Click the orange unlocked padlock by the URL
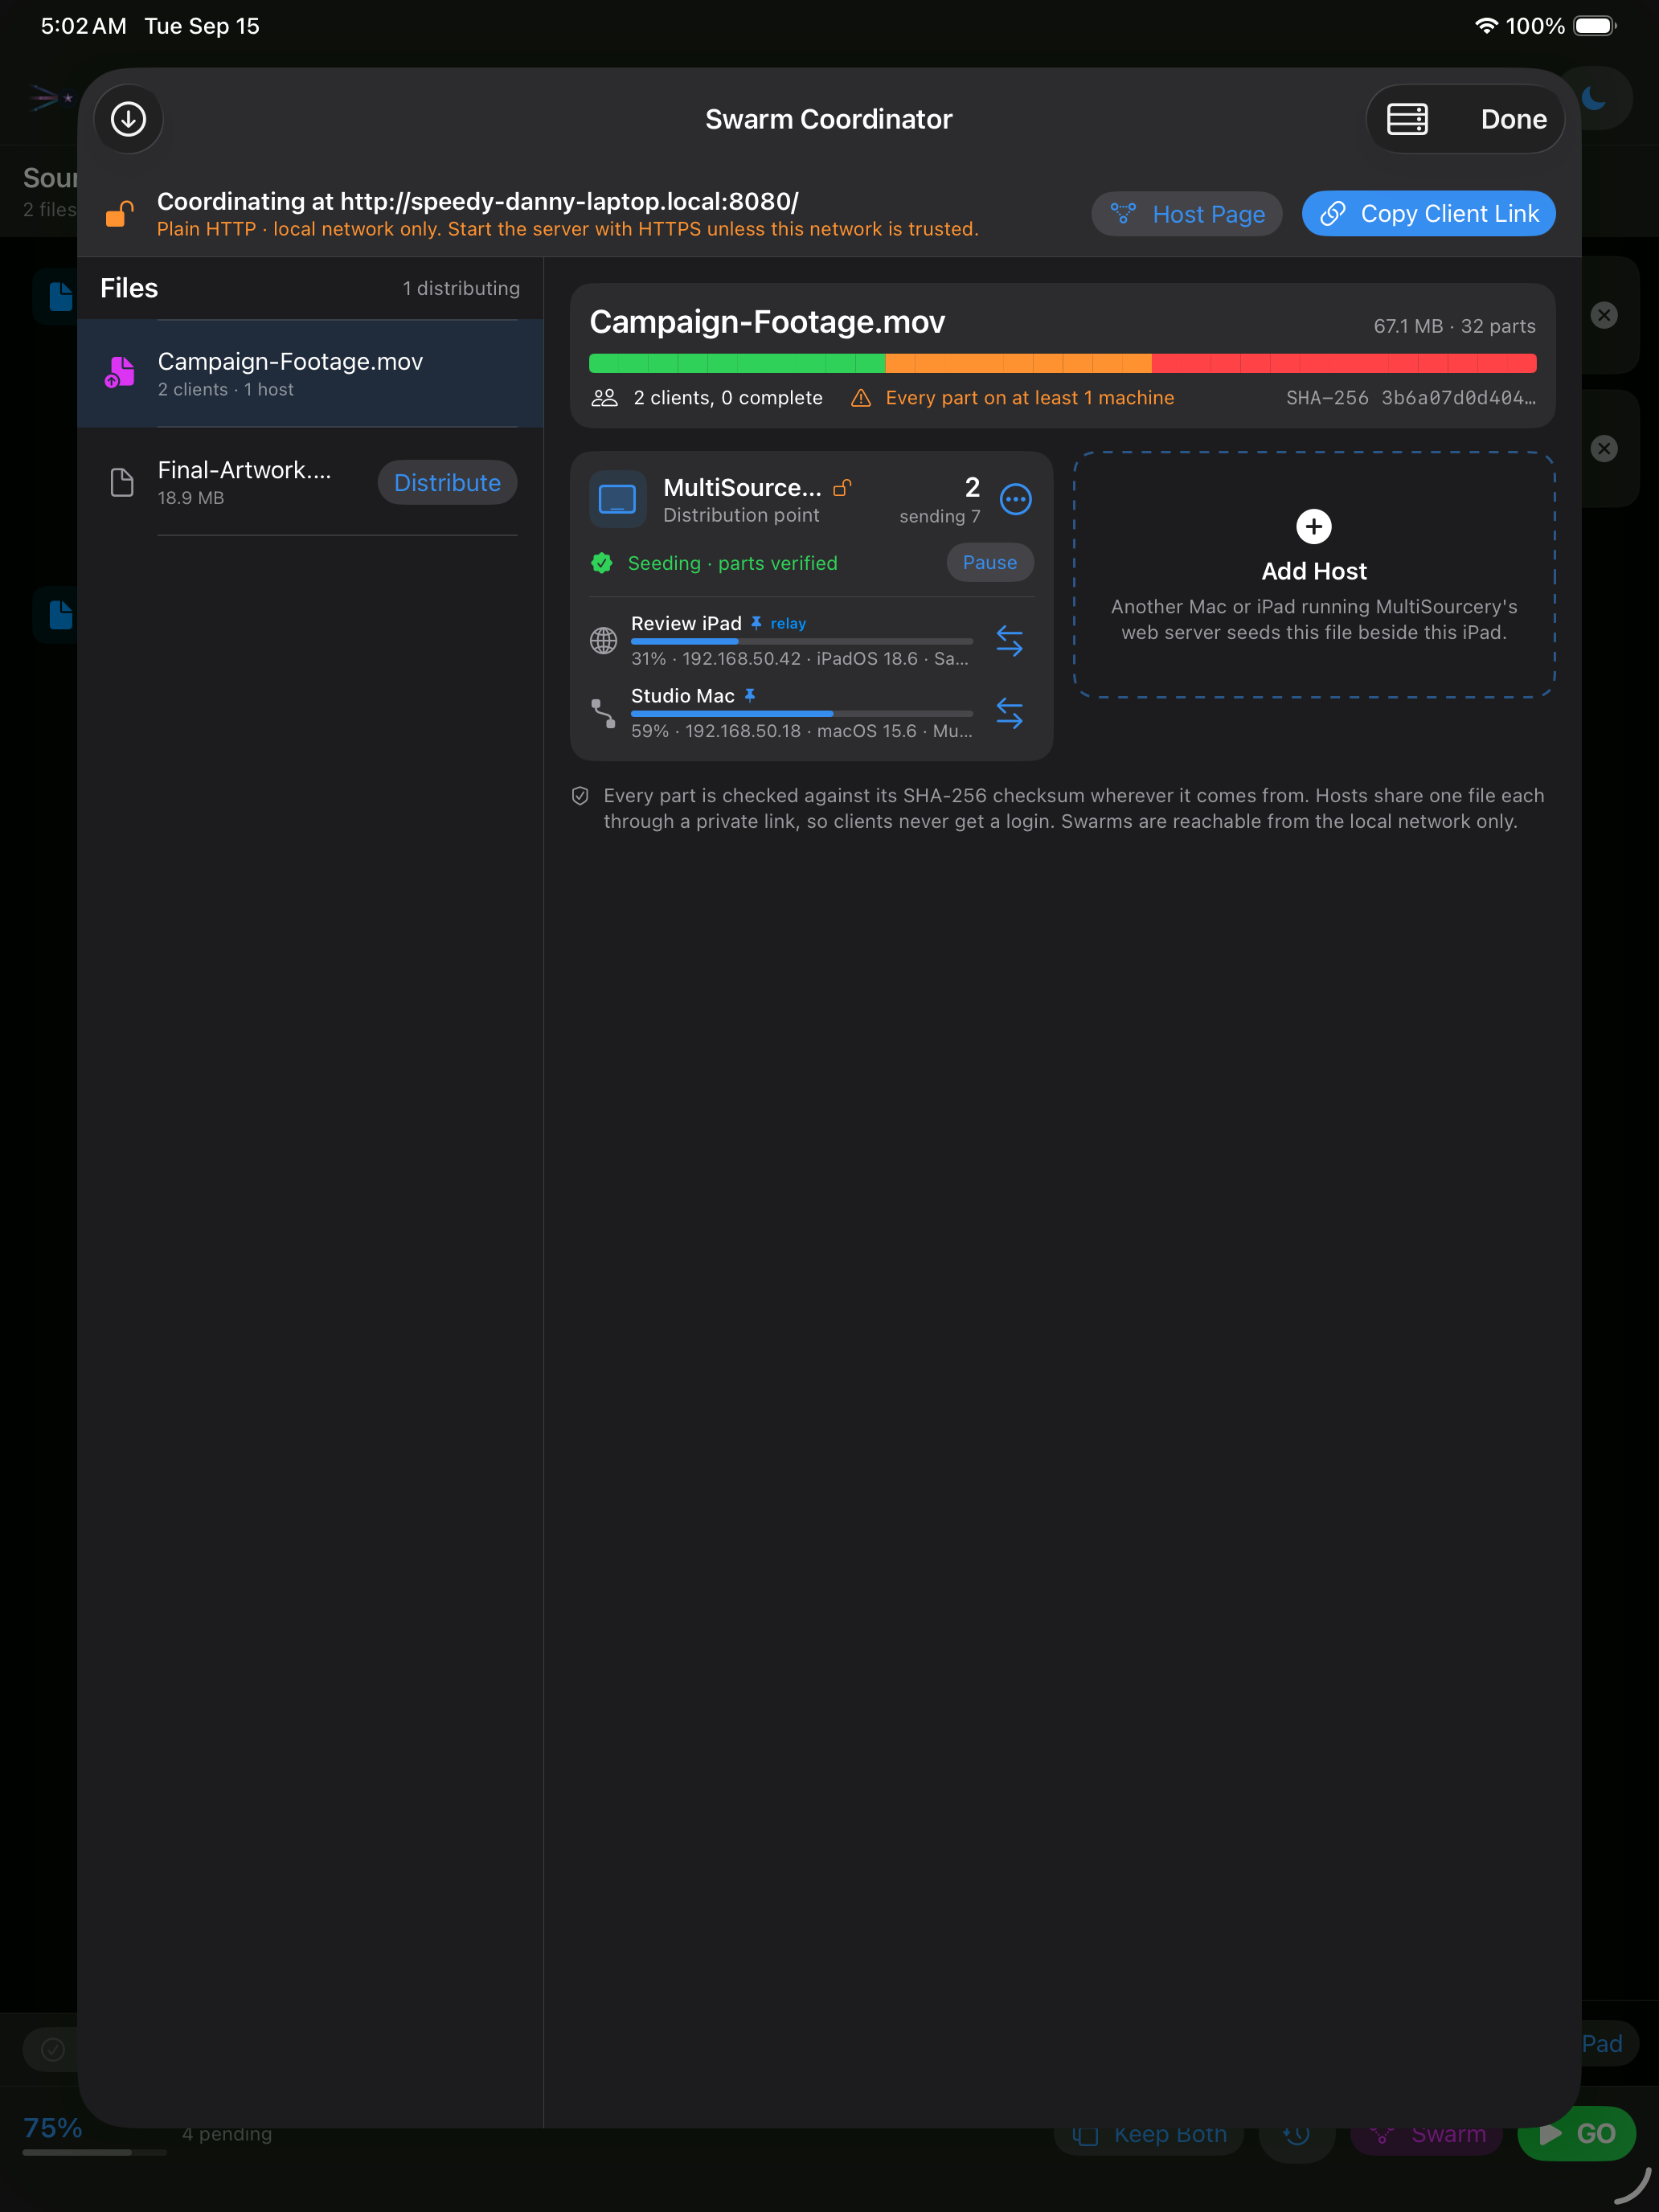Viewport: 1659px width, 2212px height. point(120,214)
